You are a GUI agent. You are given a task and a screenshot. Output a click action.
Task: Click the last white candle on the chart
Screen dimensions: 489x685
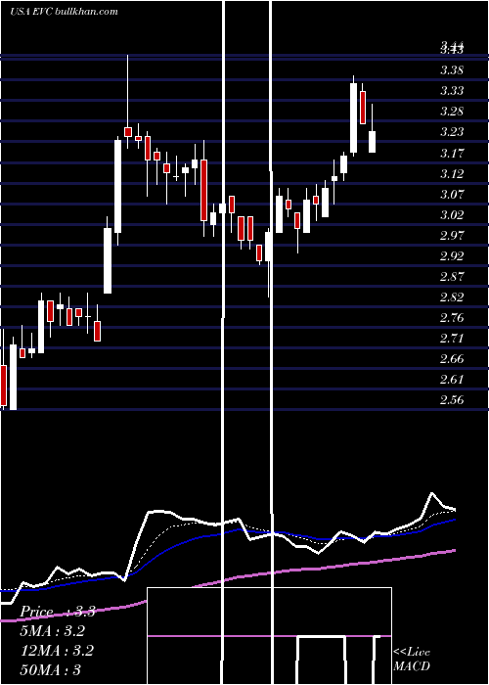(x=372, y=142)
